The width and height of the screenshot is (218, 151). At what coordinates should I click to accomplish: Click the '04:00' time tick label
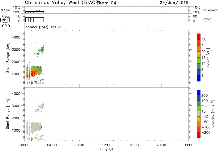coord(52,145)
